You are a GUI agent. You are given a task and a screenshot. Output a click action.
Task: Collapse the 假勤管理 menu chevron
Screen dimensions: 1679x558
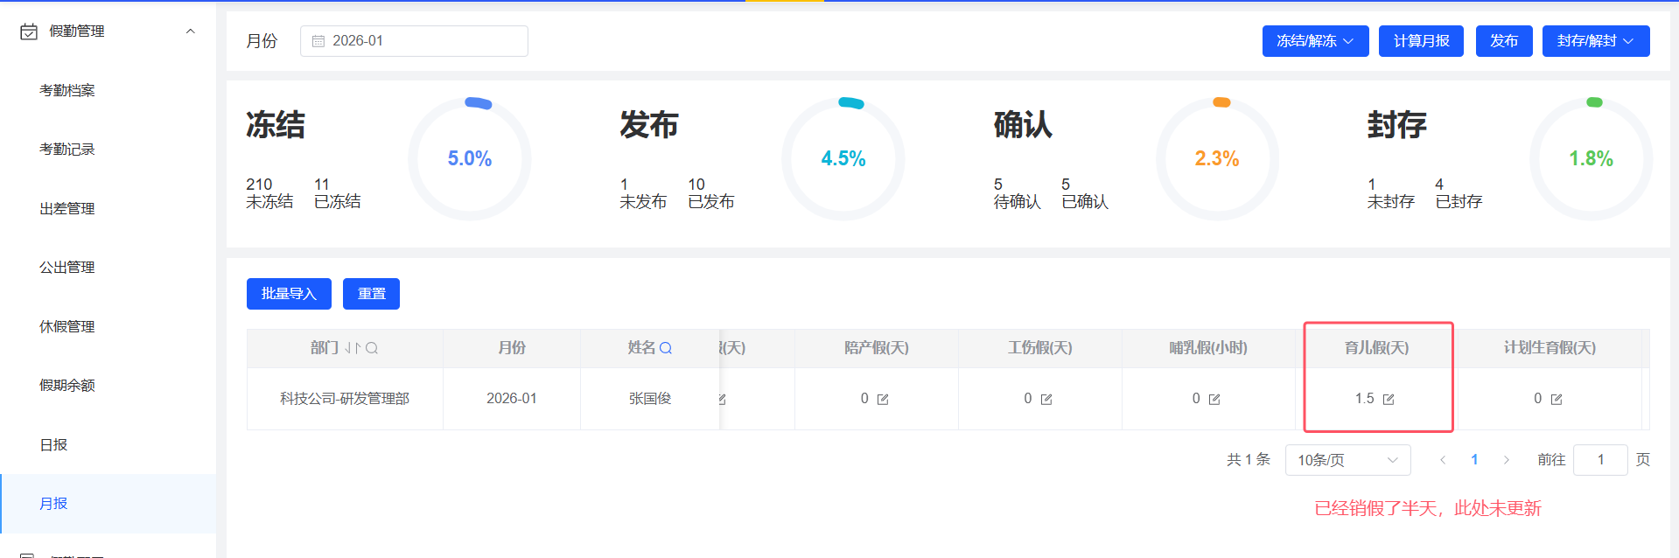[190, 31]
